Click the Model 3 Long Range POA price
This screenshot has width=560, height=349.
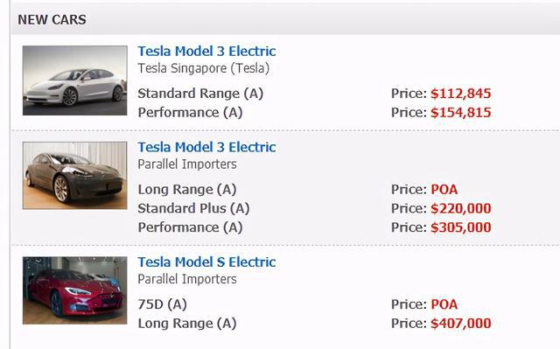[x=444, y=190]
